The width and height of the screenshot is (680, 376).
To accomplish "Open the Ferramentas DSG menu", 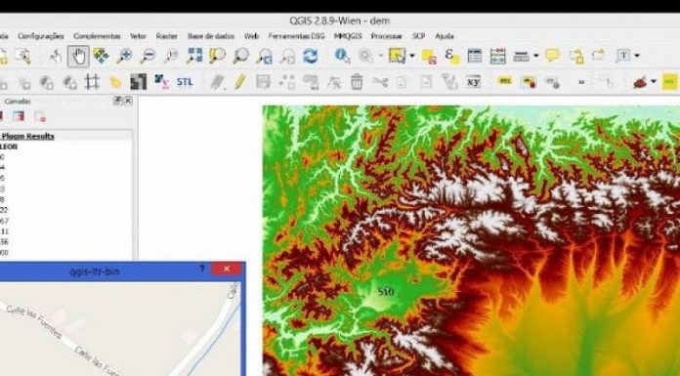I will (296, 36).
